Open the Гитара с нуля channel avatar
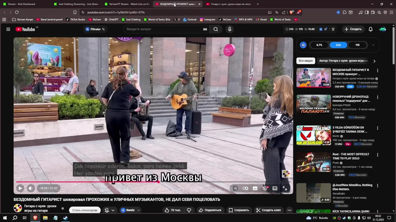The width and height of the screenshot is (396, 222). click(x=18, y=208)
